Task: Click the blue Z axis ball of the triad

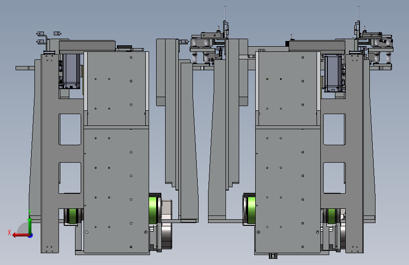Action: coord(31,235)
